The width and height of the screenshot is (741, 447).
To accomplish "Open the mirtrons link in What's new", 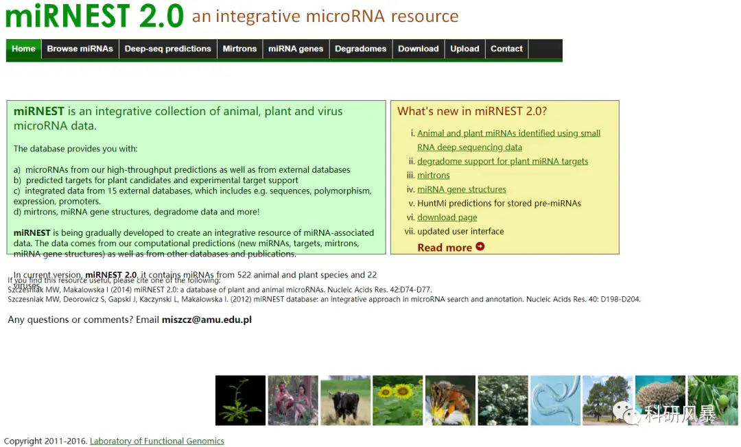I will 434,176.
